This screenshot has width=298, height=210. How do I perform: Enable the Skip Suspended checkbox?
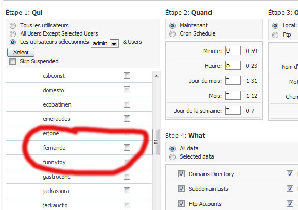click(x=12, y=61)
